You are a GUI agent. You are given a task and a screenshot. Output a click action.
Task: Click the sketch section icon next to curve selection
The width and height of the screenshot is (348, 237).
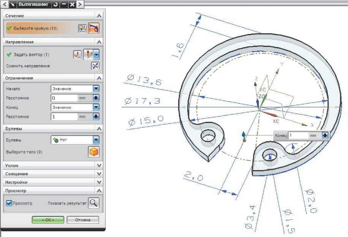pyautogui.click(x=82, y=29)
